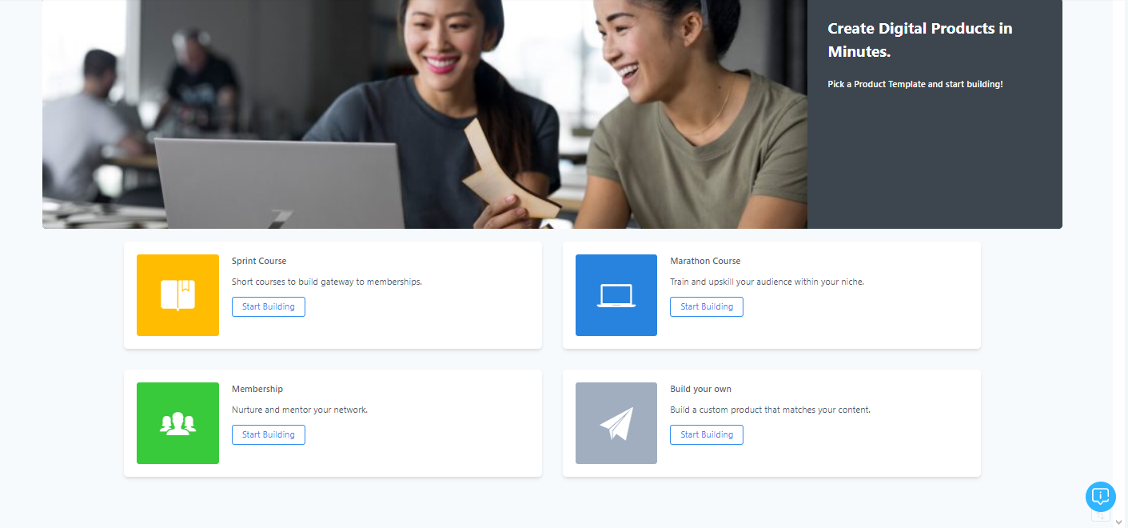The height and width of the screenshot is (528, 1128).
Task: Click the Membership title
Action: (257, 389)
